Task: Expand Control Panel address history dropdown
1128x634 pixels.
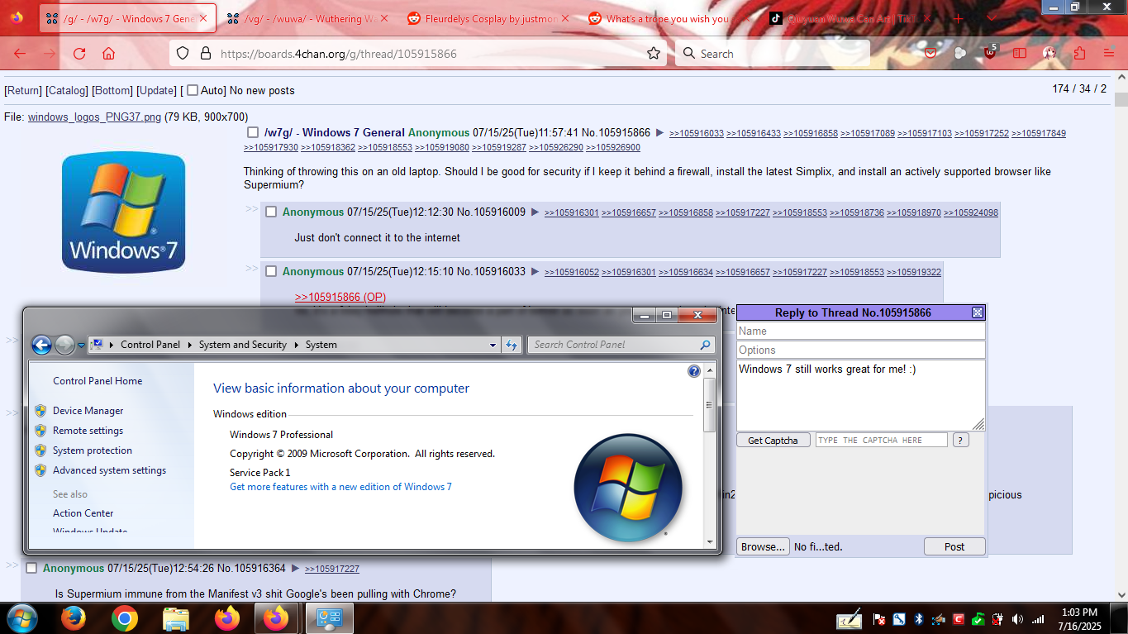Action: (493, 345)
